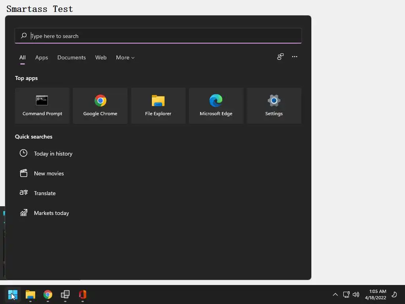Open Command Prompt from Top apps
The height and width of the screenshot is (304, 405).
pyautogui.click(x=42, y=106)
